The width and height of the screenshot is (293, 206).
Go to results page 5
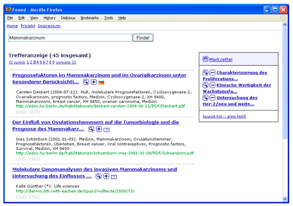pos(41,62)
